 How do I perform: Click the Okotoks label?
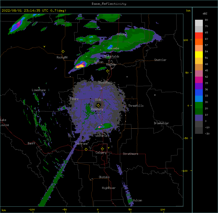104,177
